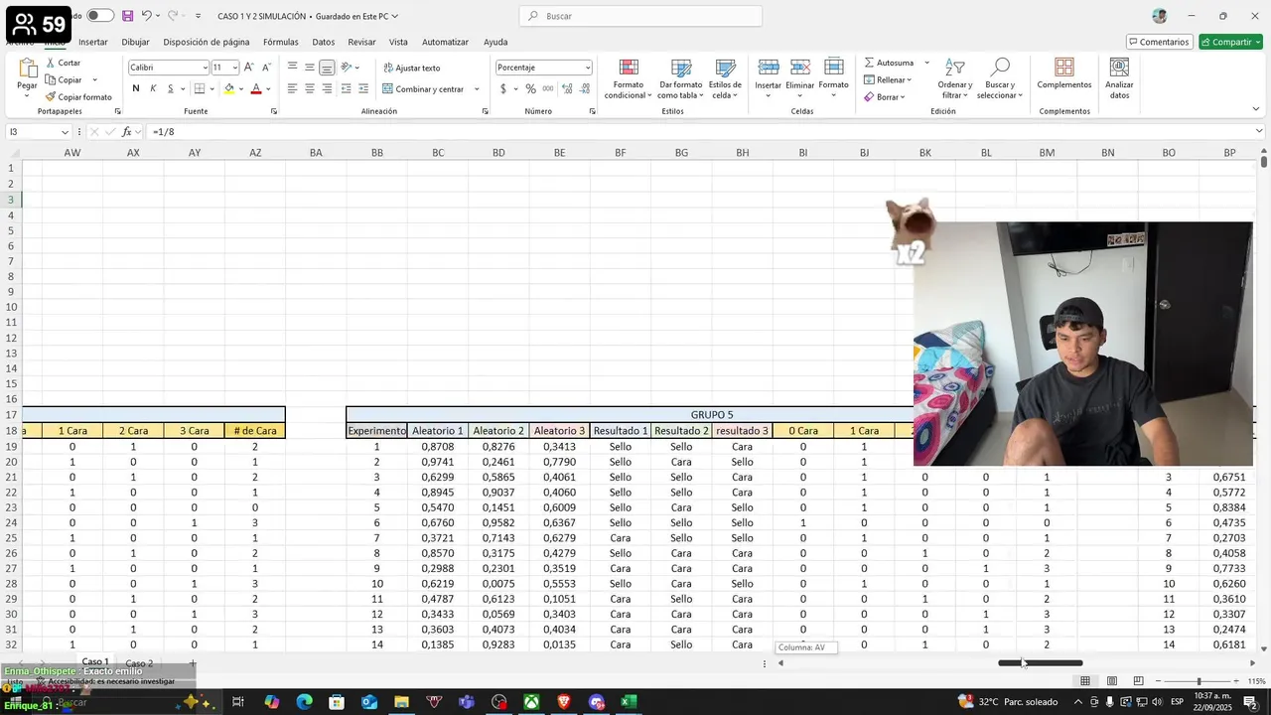1271x715 pixels.
Task: Toggle middle vertical alignment
Action: tap(310, 68)
